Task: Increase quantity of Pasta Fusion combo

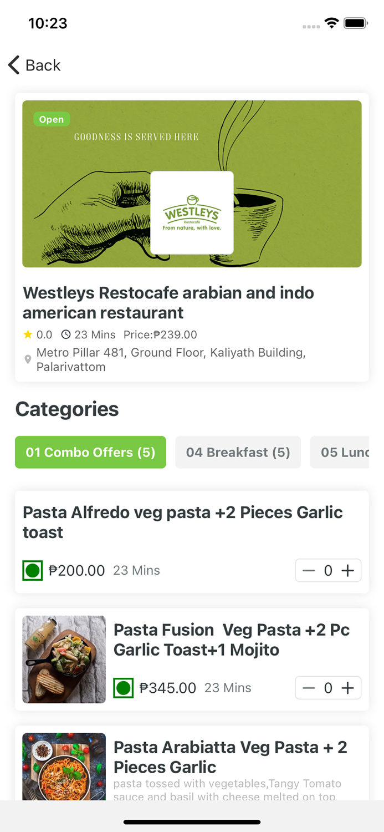Action: coord(346,688)
